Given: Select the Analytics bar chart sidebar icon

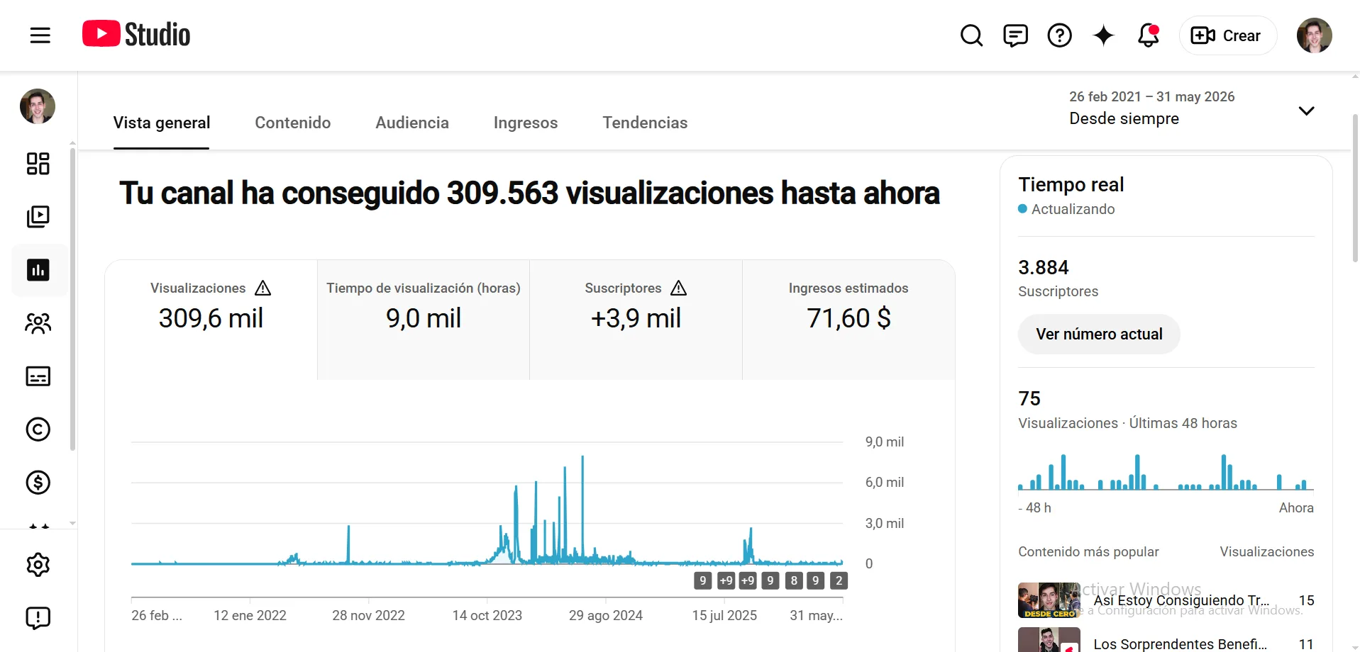Looking at the screenshot, I should pos(38,270).
